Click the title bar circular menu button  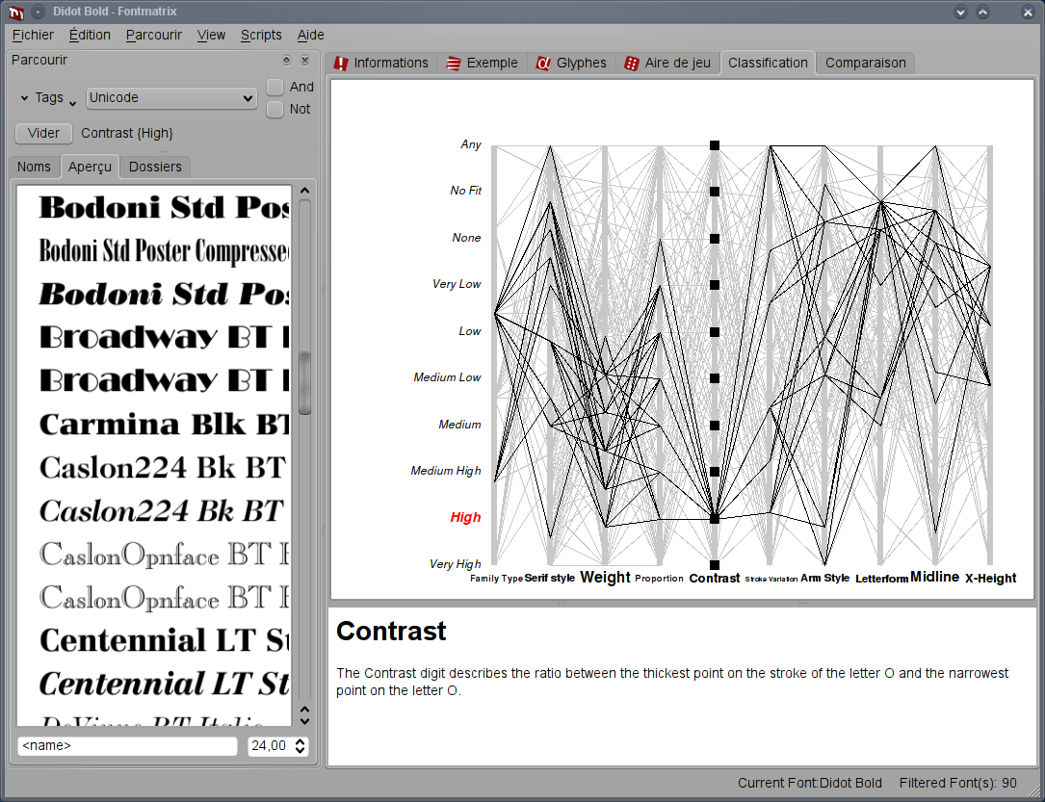click(x=39, y=12)
